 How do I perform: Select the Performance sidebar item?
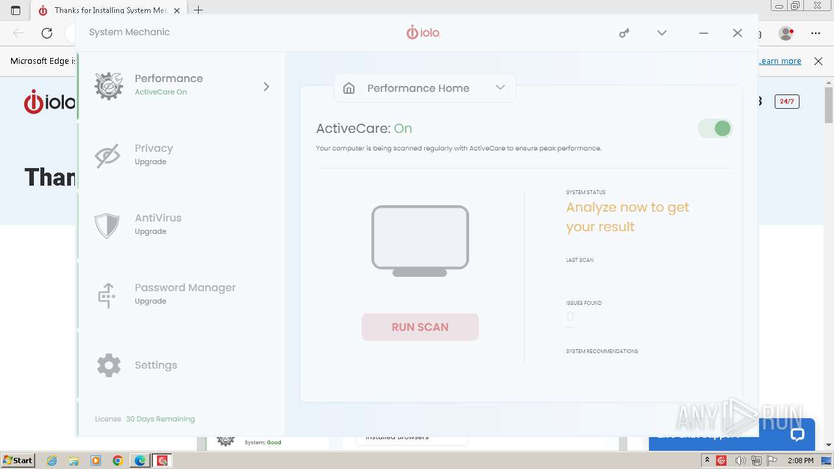point(182,85)
